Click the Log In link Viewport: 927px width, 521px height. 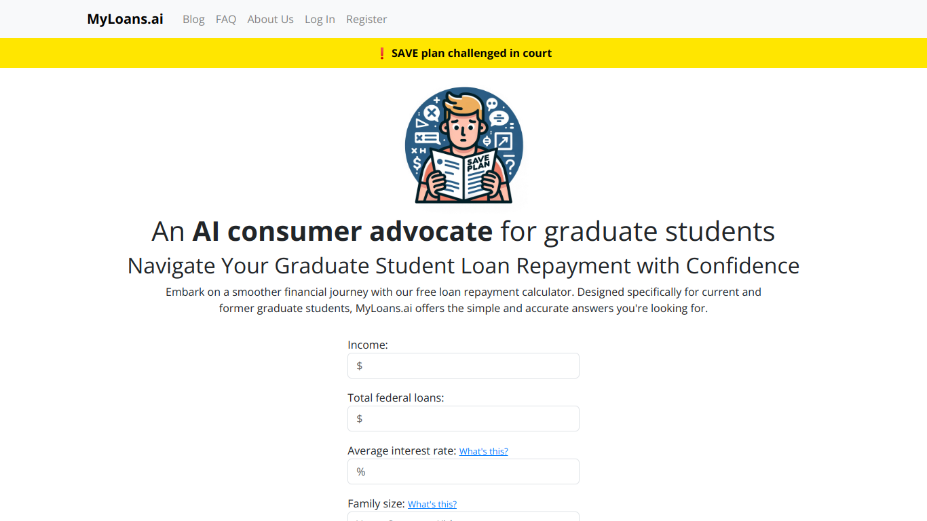pos(320,19)
